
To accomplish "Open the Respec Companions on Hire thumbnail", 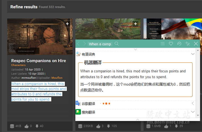I will 40,37.
